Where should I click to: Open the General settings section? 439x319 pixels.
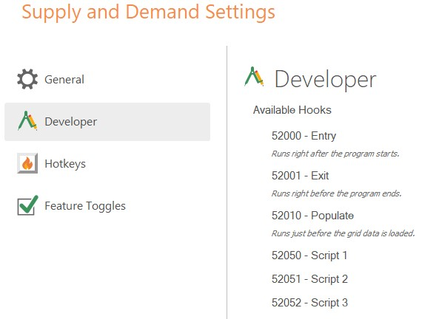tap(107, 80)
